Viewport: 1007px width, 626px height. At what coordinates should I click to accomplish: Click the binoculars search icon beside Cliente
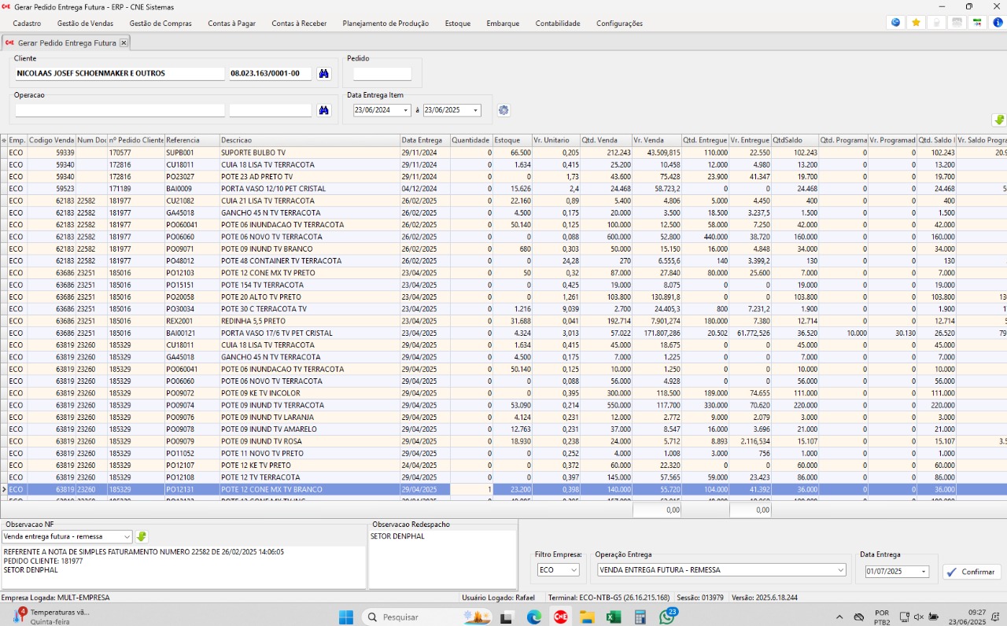(323, 74)
